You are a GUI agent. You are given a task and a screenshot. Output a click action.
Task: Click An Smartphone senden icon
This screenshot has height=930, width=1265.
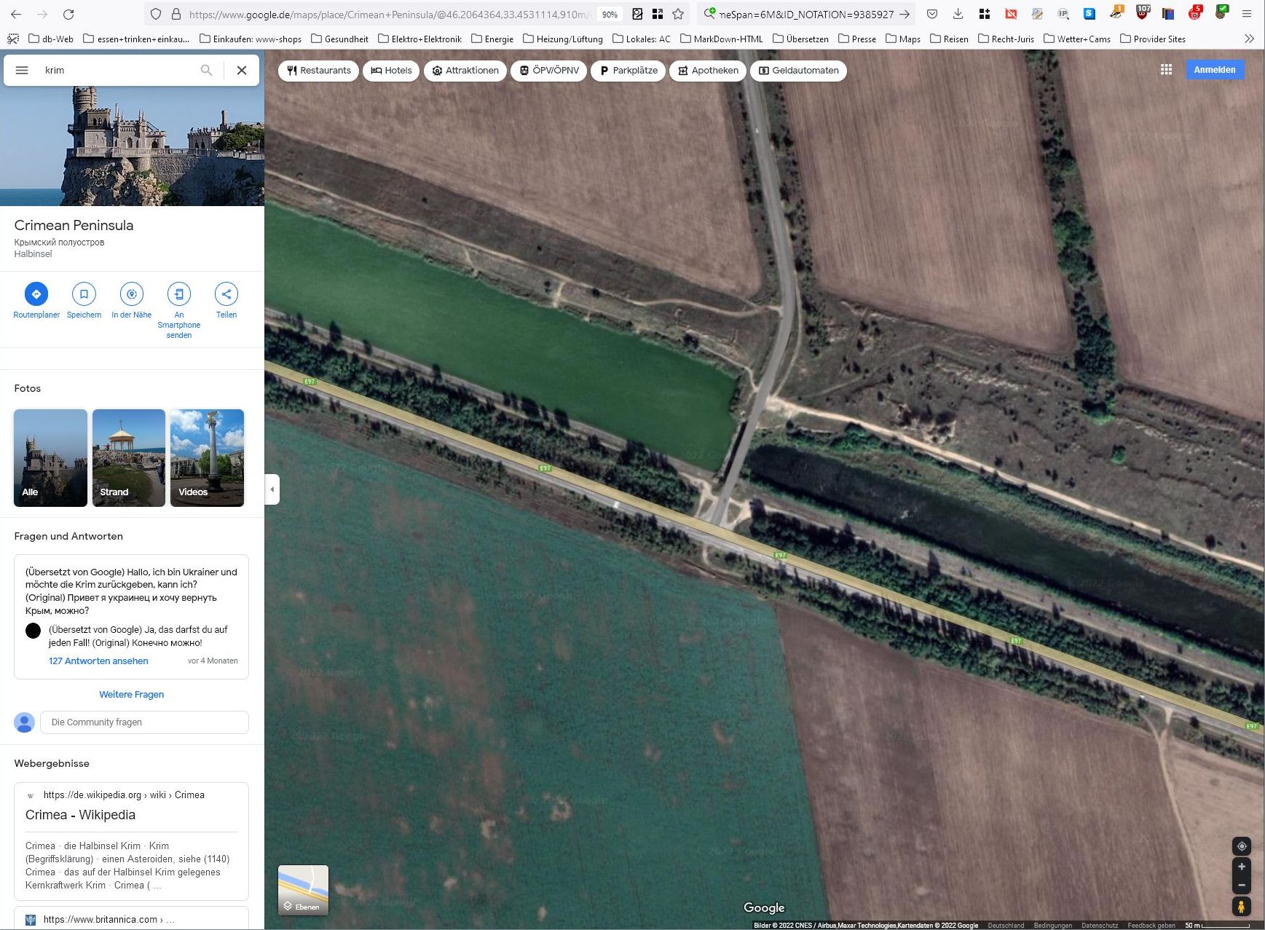tap(179, 294)
